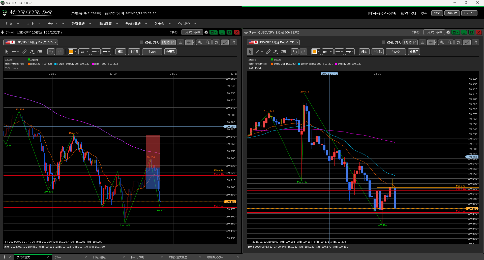Click the ログアウト button

469,13
